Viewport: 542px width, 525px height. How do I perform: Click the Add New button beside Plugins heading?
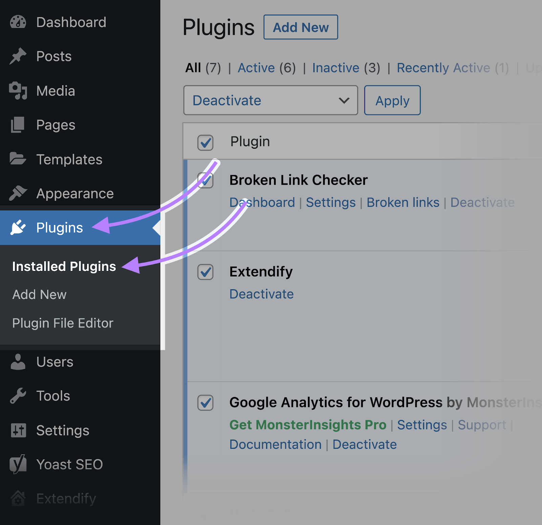pos(300,27)
